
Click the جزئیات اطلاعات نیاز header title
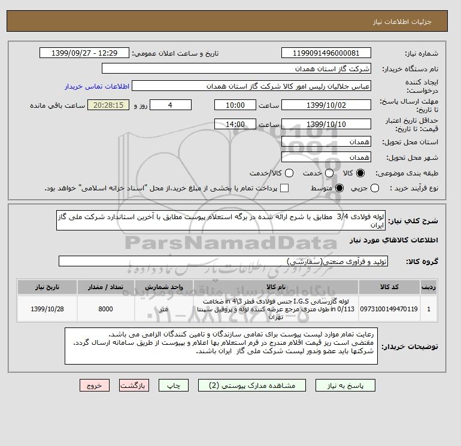click(x=402, y=22)
